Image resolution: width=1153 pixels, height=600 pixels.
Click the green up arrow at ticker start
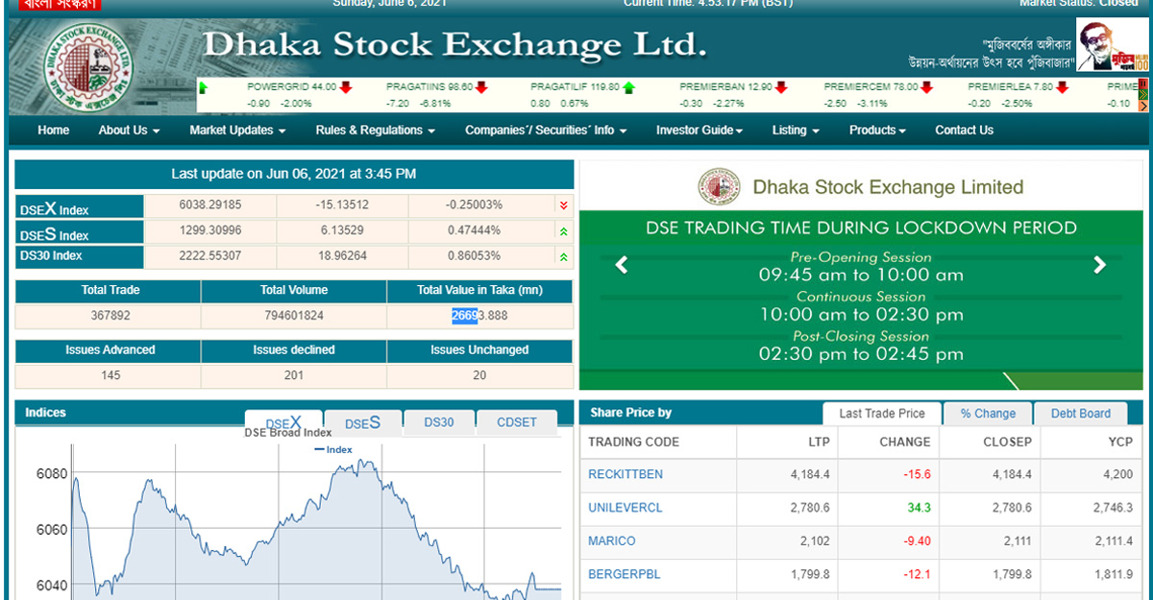203,87
